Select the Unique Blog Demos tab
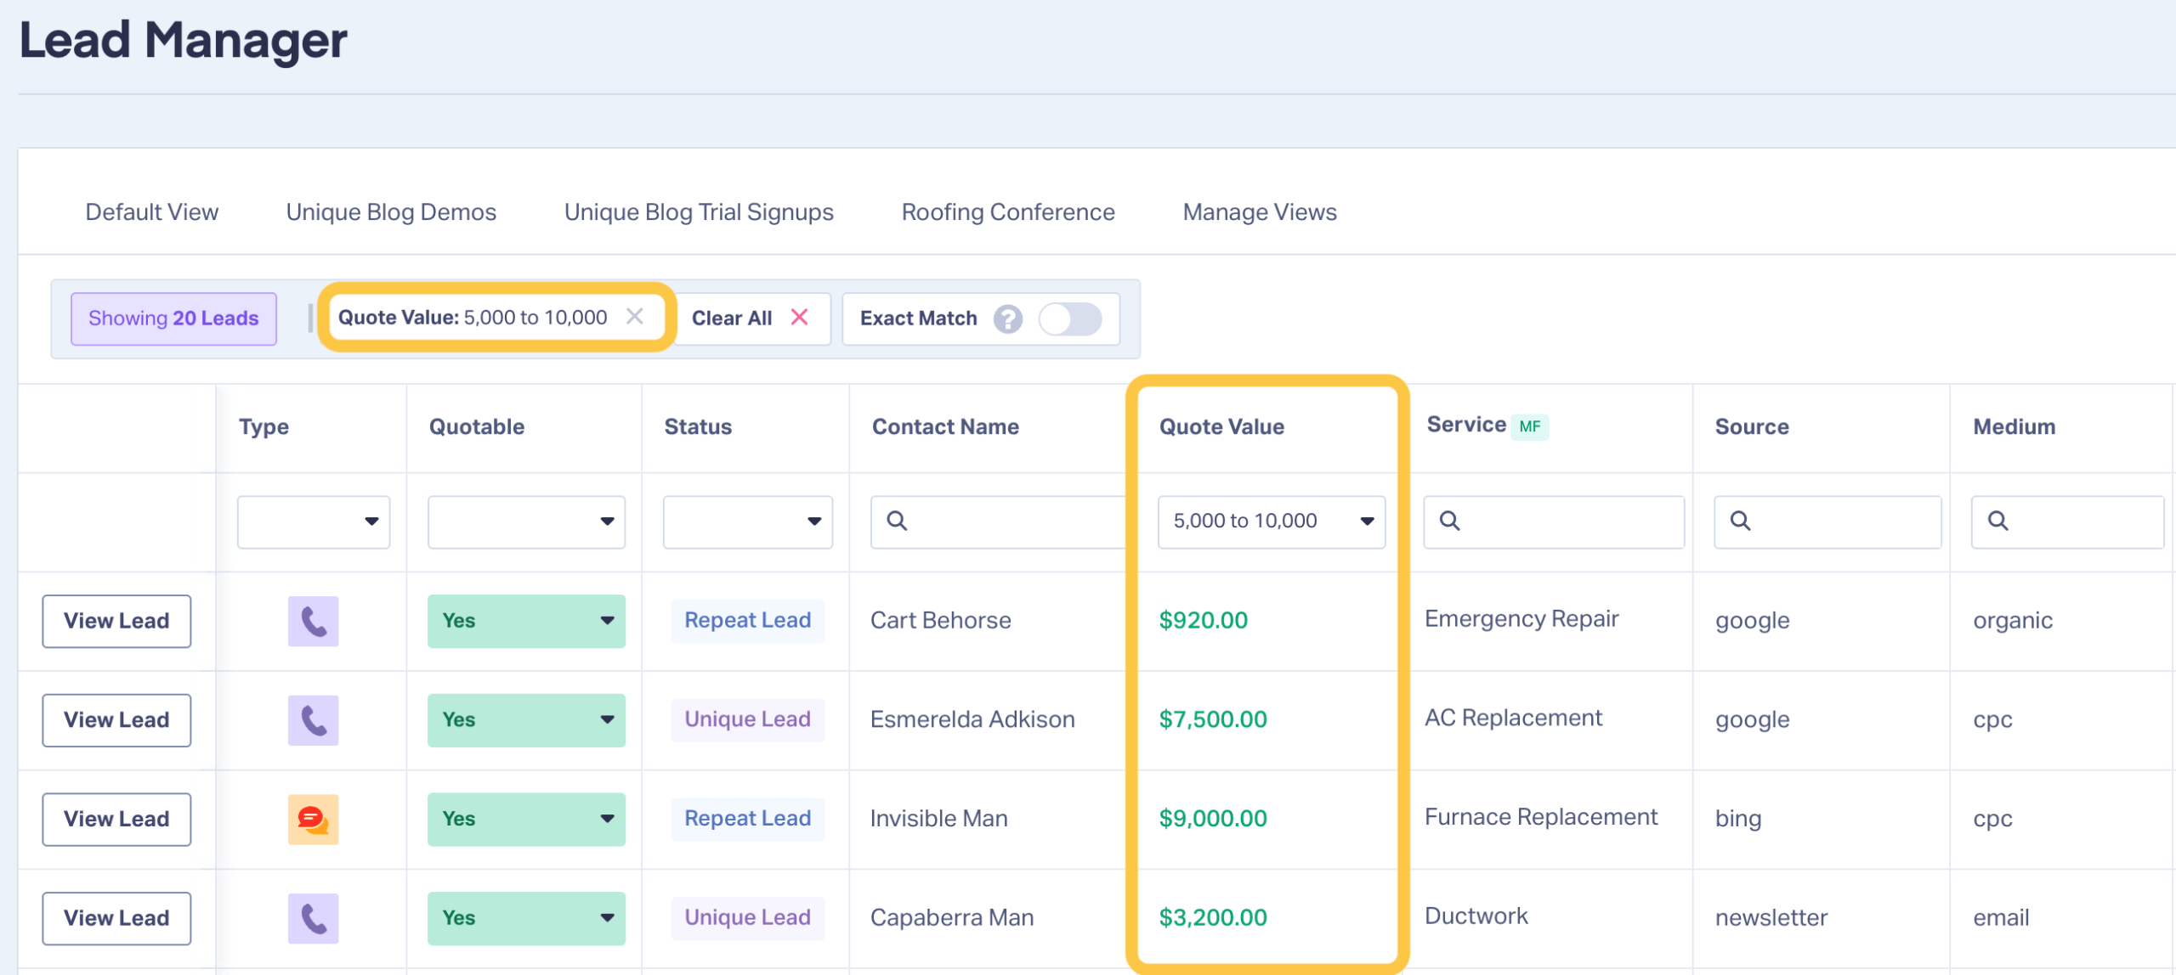The image size is (2176, 975). click(x=391, y=212)
